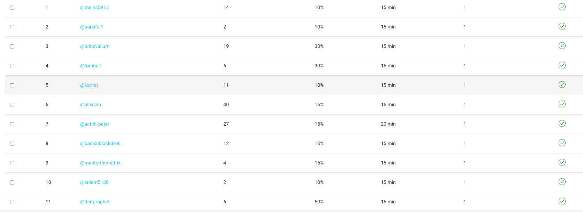Click checkmark icon in @der-prophet row

click(x=562, y=201)
